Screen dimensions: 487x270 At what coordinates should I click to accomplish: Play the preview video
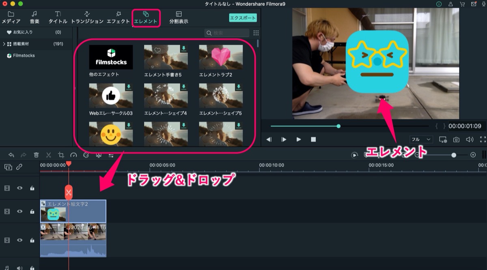[x=299, y=139]
